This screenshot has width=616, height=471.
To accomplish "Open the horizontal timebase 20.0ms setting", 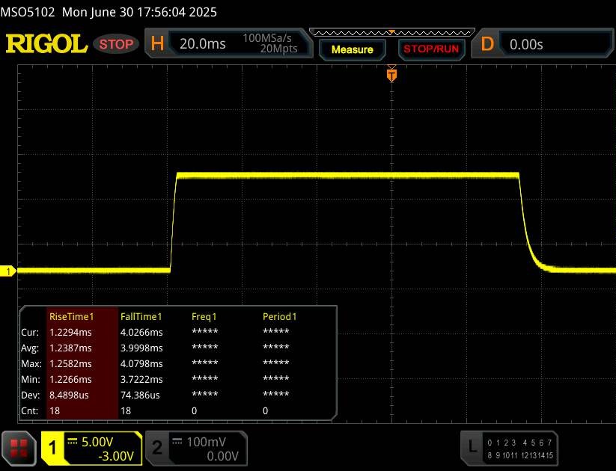I will (203, 43).
